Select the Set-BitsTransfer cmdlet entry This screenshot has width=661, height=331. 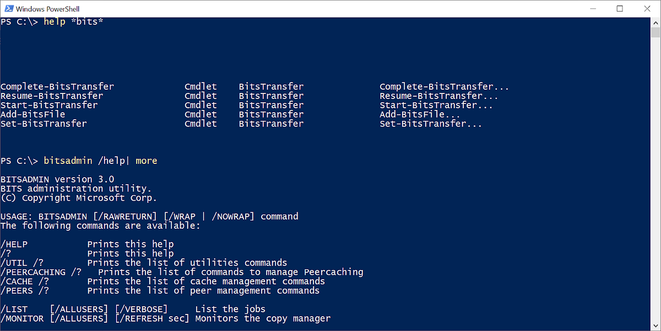tap(44, 124)
